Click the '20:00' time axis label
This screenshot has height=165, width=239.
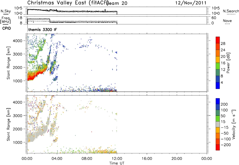[177, 159]
